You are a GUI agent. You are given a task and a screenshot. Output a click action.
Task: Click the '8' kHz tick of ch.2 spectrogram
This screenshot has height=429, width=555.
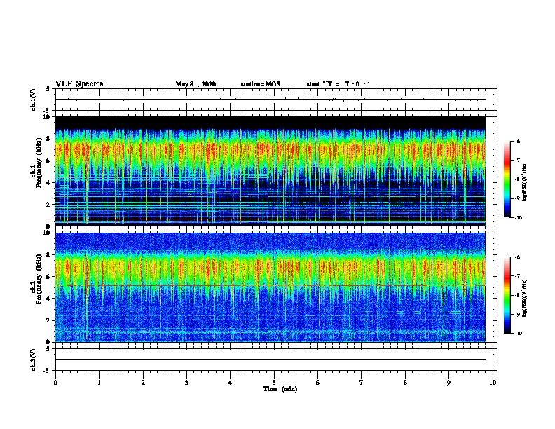(48, 255)
